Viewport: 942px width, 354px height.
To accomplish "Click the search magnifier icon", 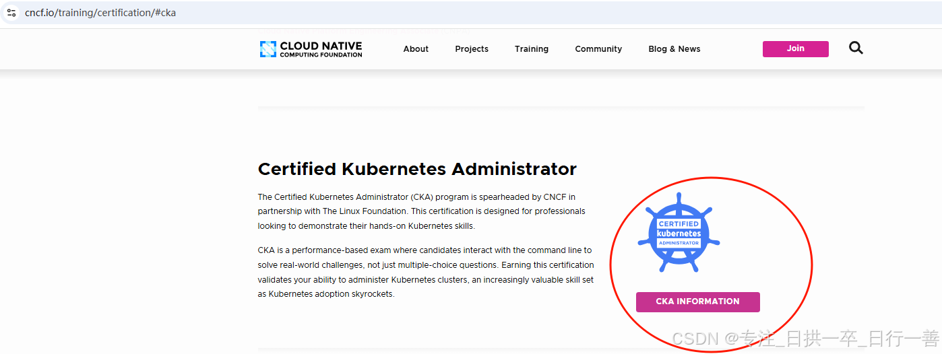I will pyautogui.click(x=856, y=48).
